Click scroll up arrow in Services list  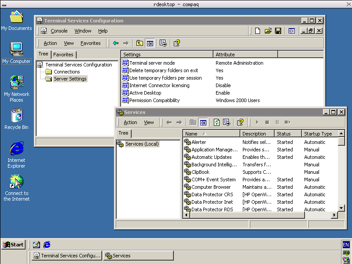(x=341, y=133)
